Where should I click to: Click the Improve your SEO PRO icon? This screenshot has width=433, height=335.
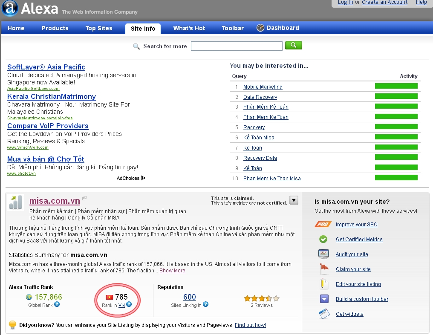[323, 225]
